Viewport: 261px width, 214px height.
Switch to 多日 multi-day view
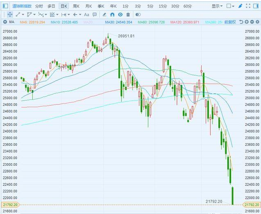[x=51, y=6]
